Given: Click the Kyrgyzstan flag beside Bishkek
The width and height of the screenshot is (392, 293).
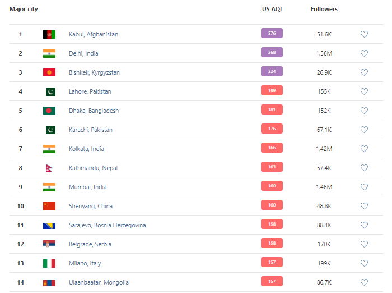Looking at the screenshot, I should [x=49, y=72].
